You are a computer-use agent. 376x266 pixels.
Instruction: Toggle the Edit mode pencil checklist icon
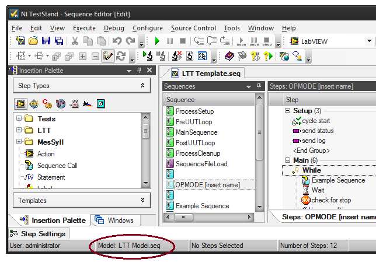click(108, 57)
